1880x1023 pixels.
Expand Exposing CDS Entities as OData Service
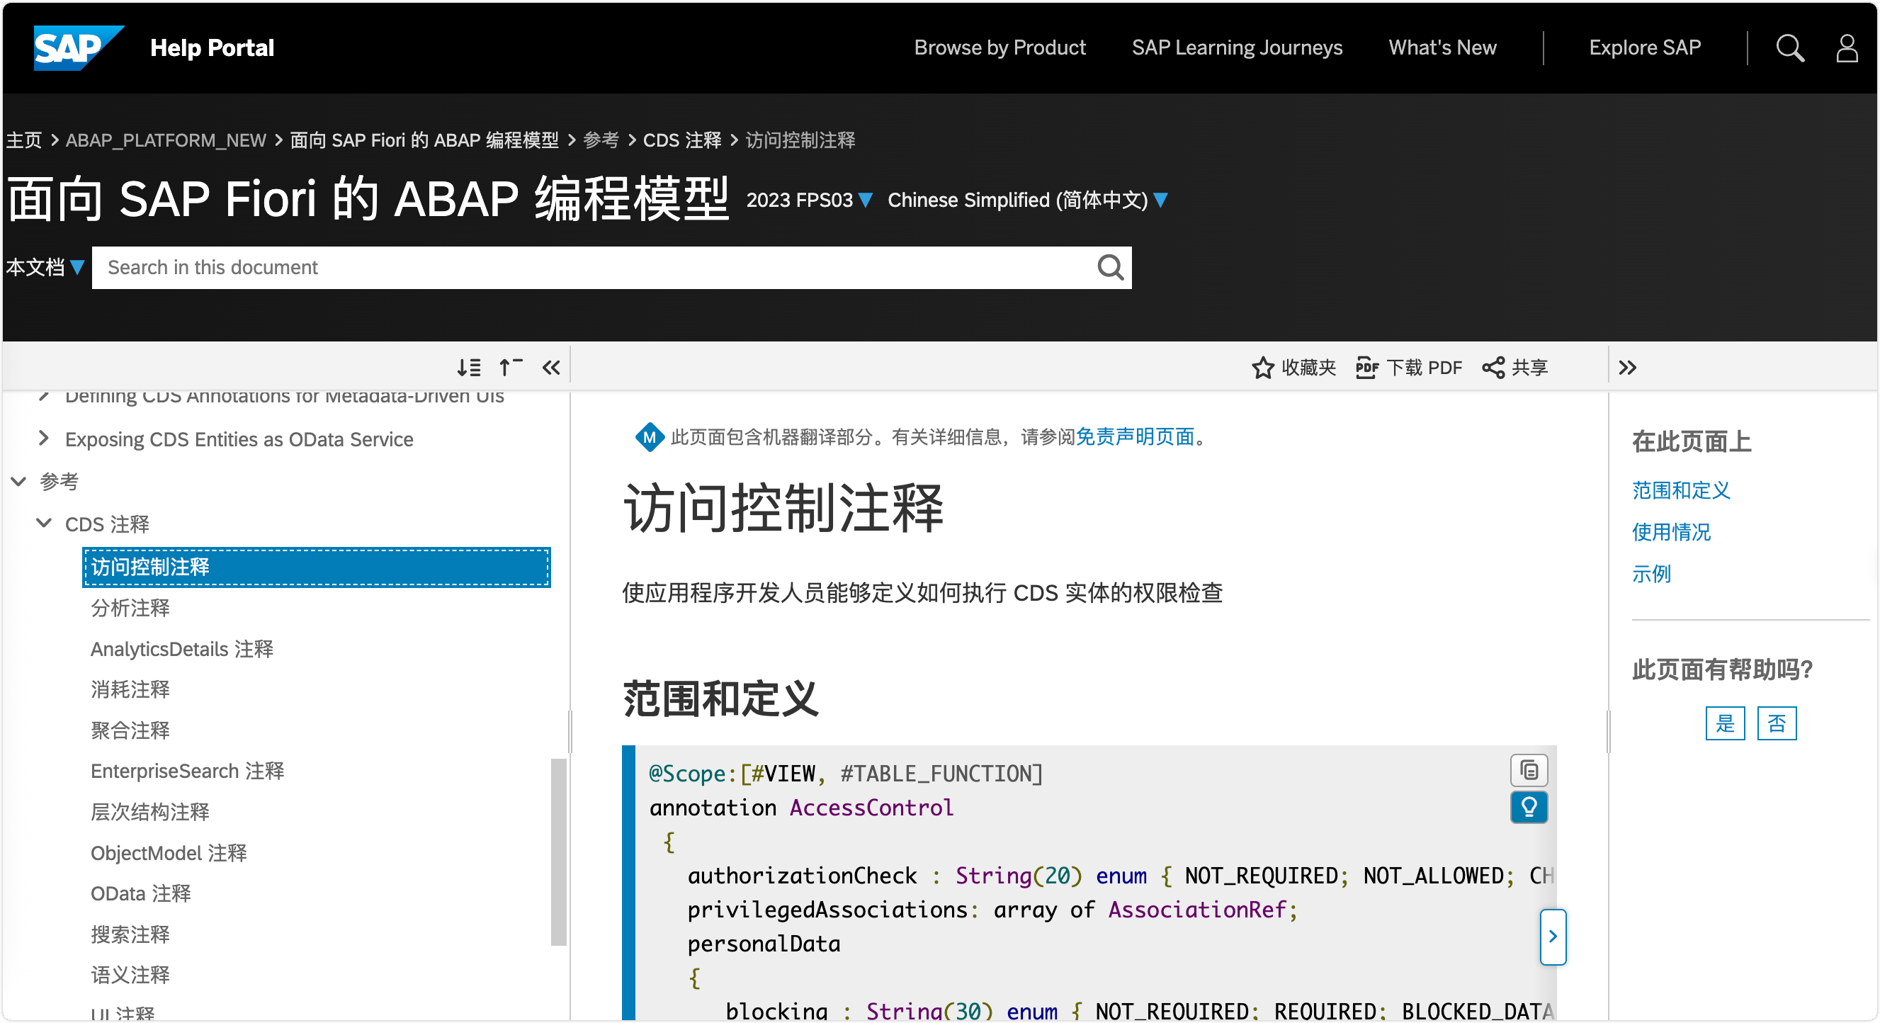click(44, 439)
